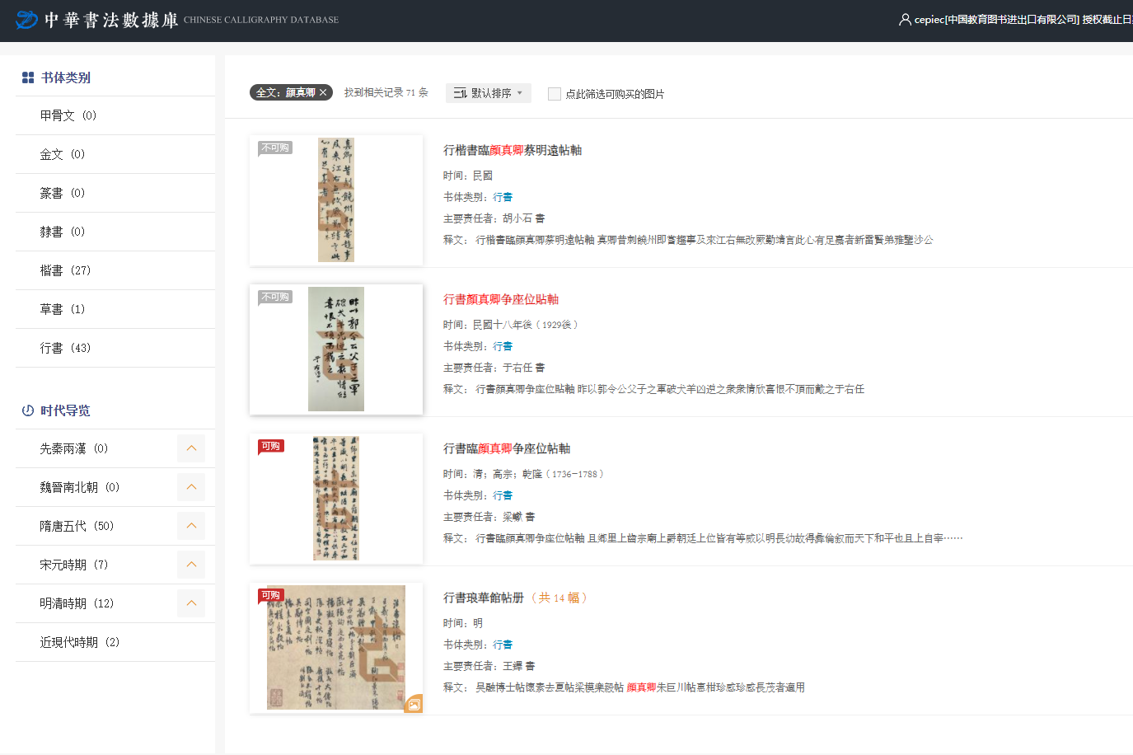Click the Chinese Calligraphy Database logo icon
Viewport: 1133px width, 755px height.
[26, 20]
